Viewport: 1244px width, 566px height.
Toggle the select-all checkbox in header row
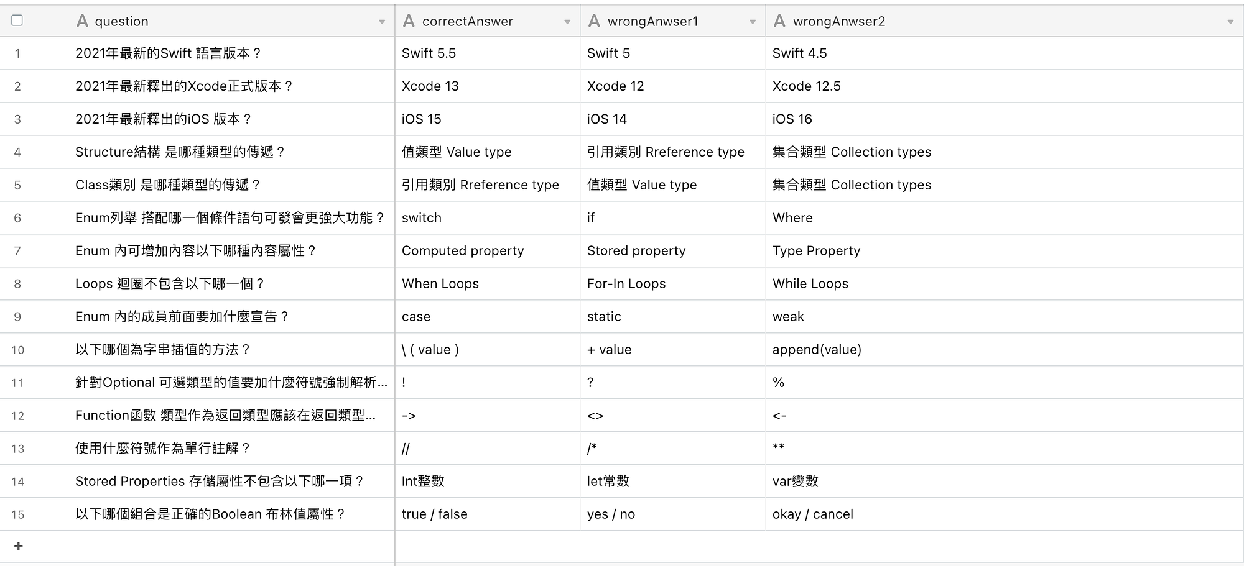point(18,21)
